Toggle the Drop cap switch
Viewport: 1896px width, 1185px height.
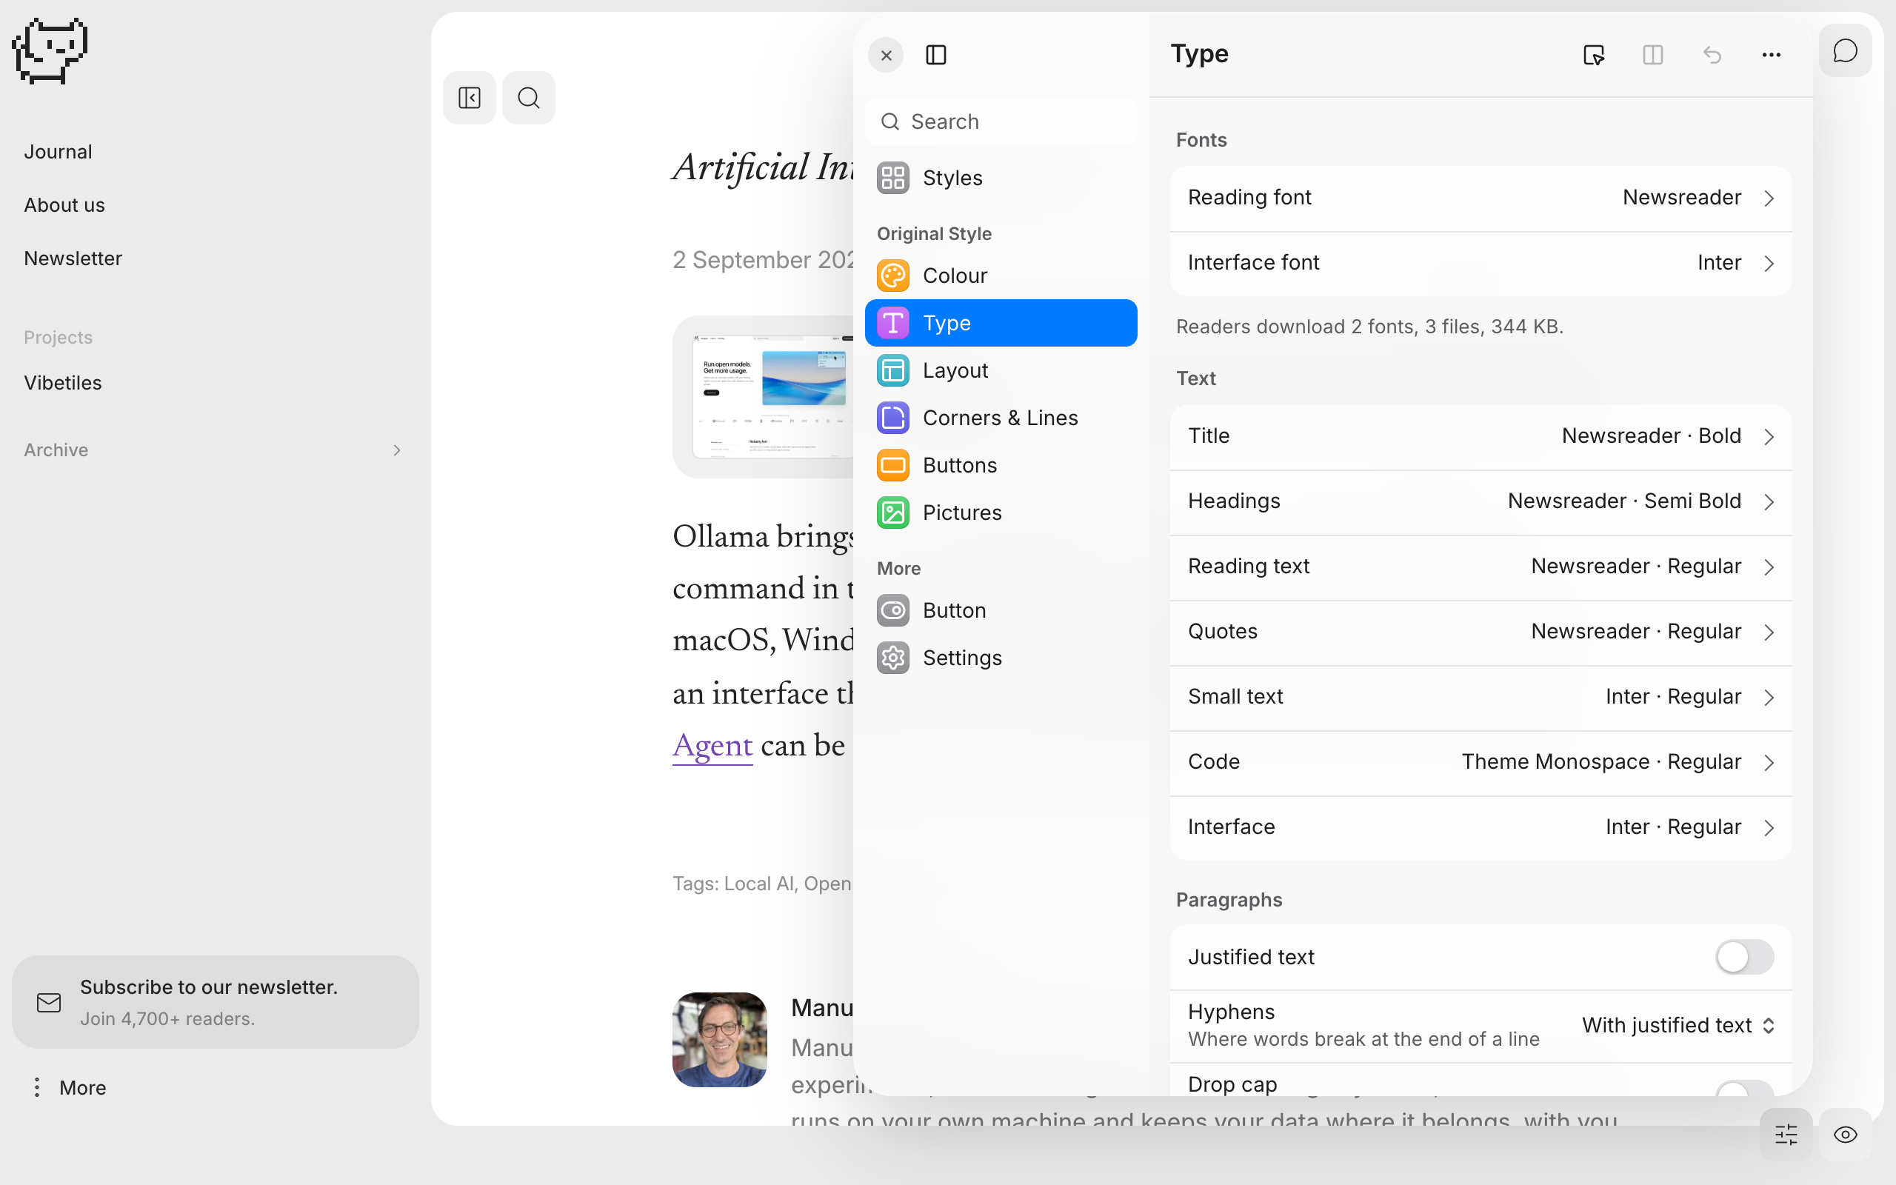[x=1744, y=1089]
